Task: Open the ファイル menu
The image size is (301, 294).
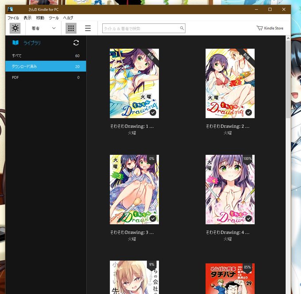Action: [x=13, y=18]
